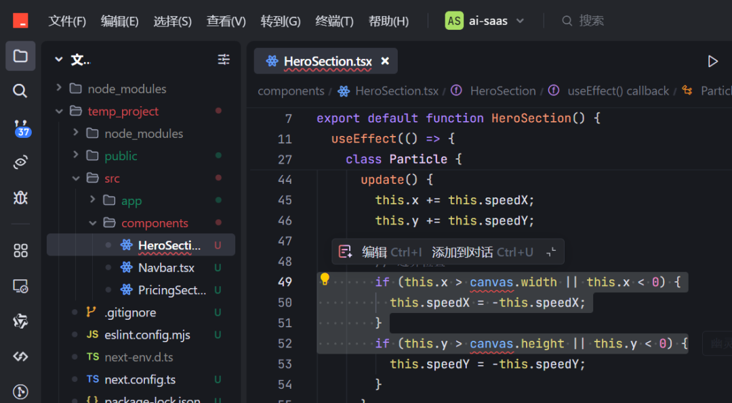Click the lightbulb quick-fix icon on line 49
Viewport: 732px width, 403px height.
point(325,280)
